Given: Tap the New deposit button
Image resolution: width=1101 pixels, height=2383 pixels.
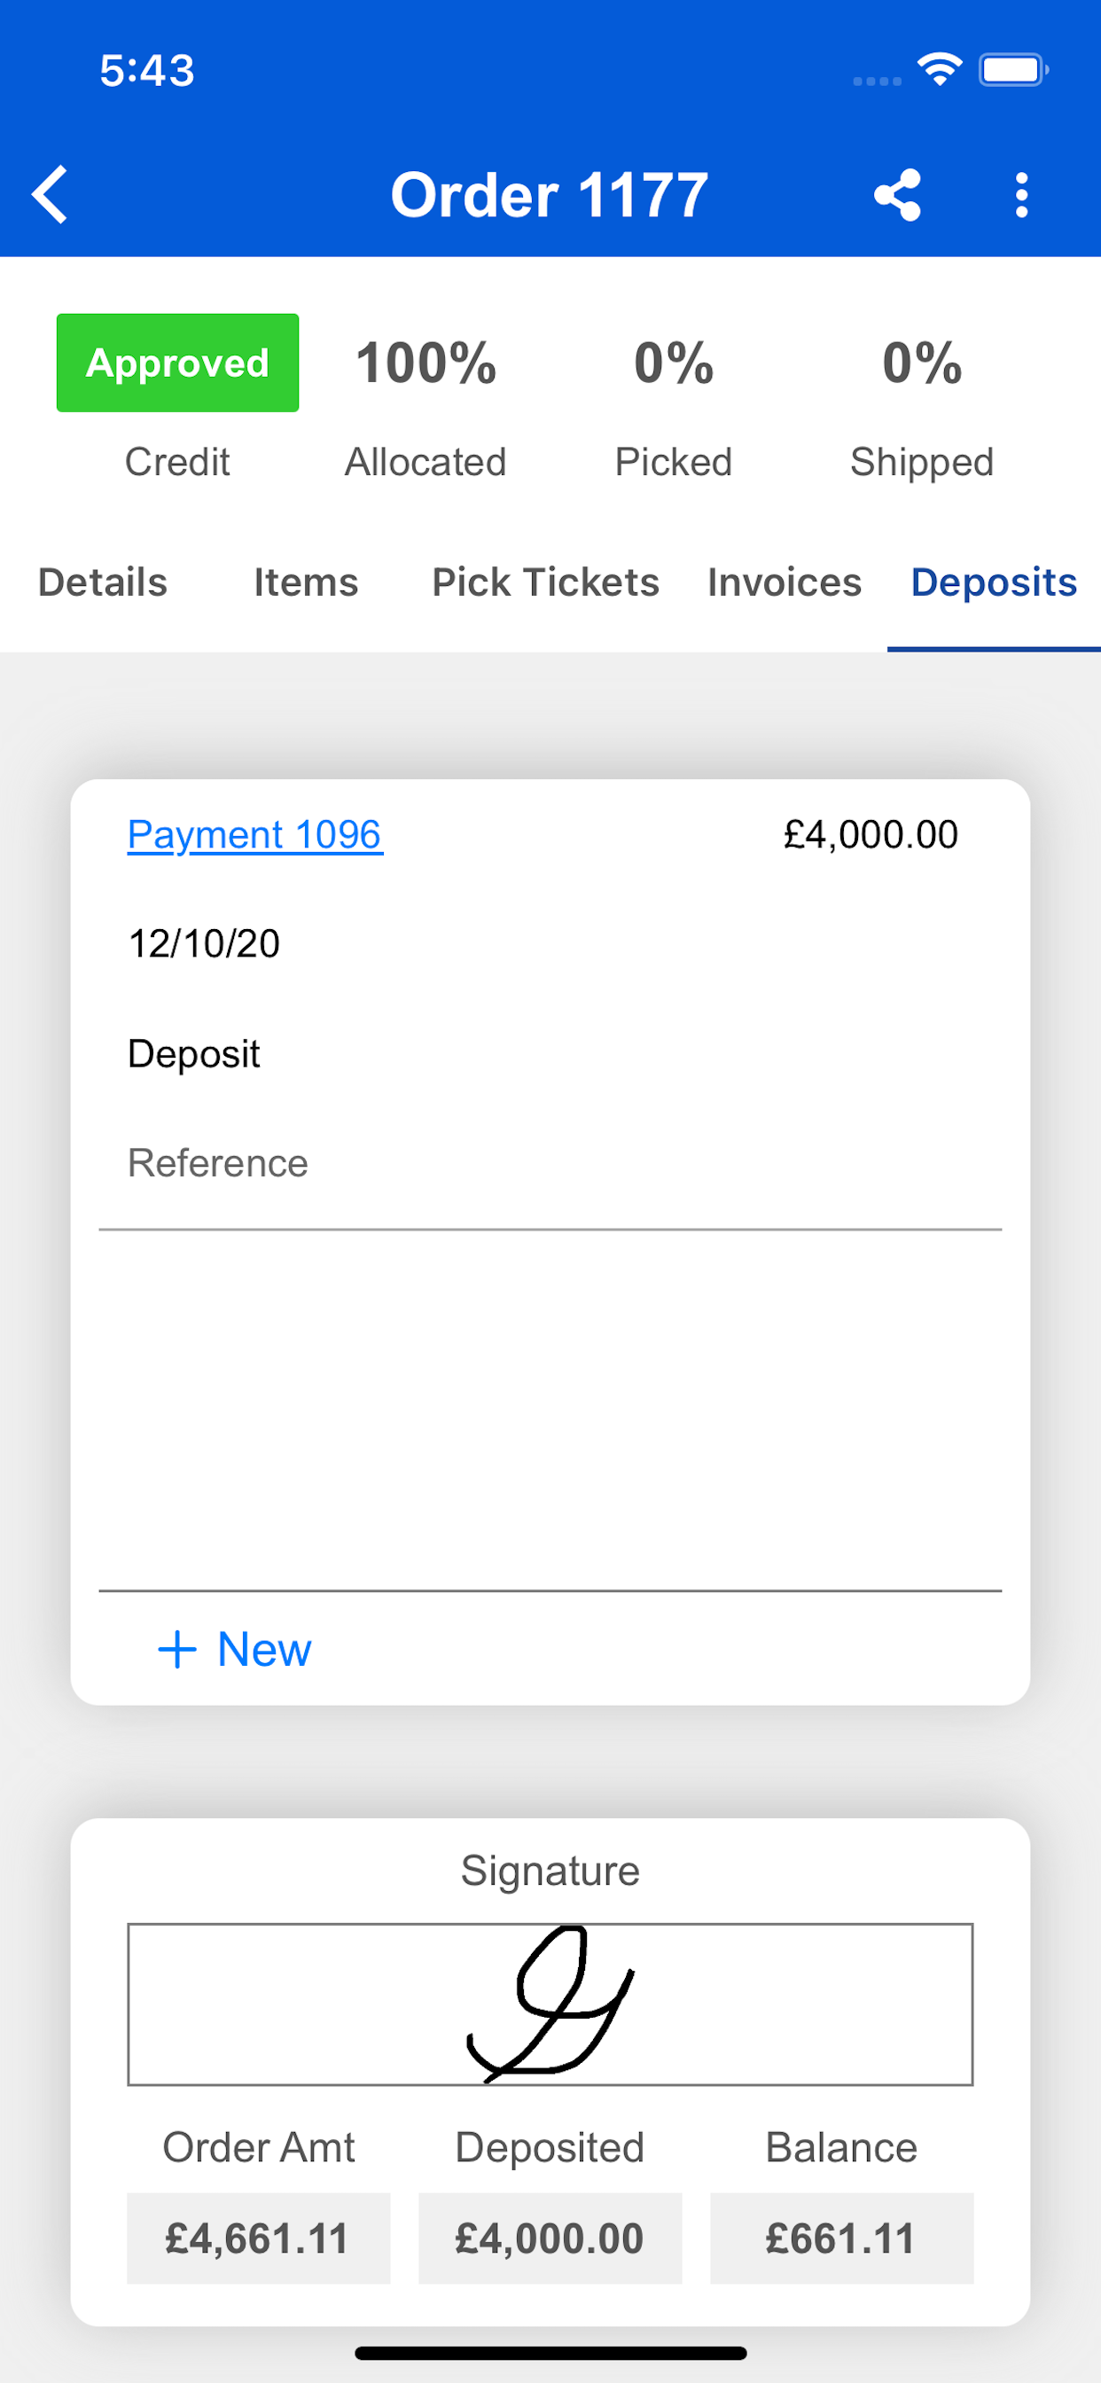Looking at the screenshot, I should click(x=235, y=1650).
